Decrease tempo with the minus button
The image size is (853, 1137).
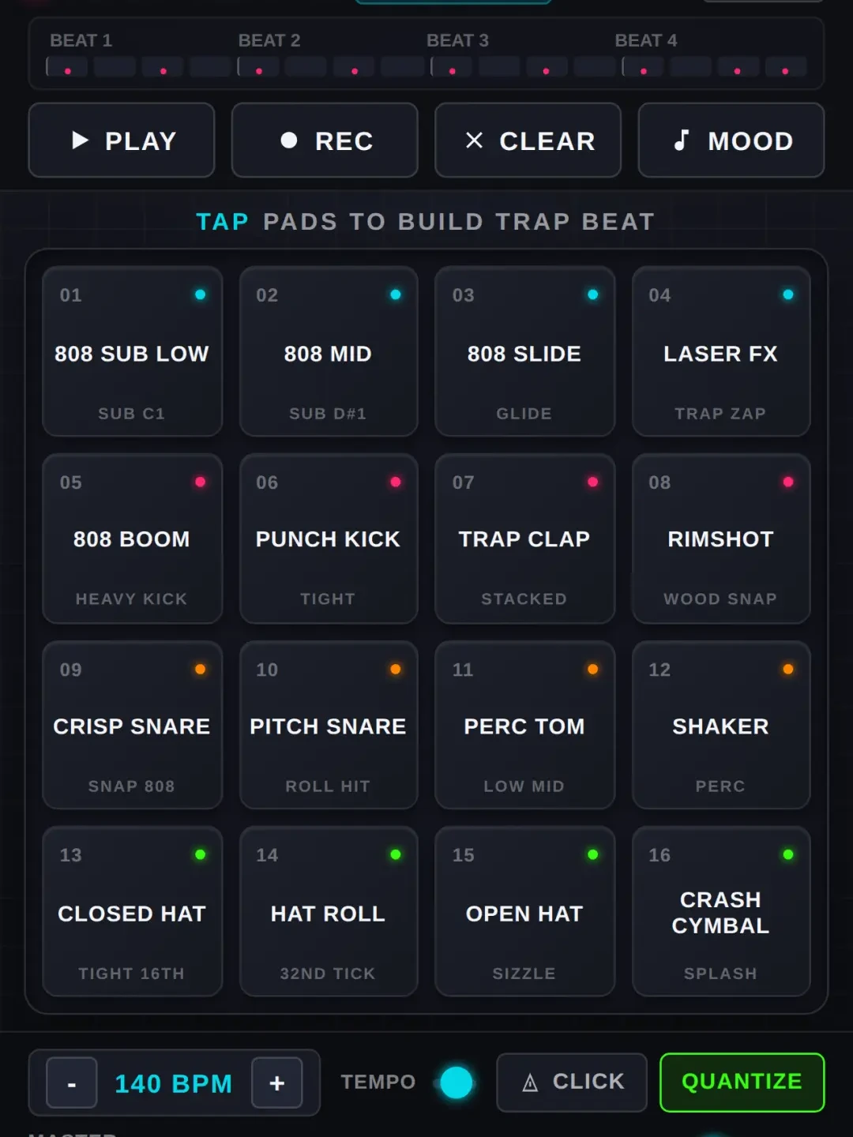tap(72, 1083)
